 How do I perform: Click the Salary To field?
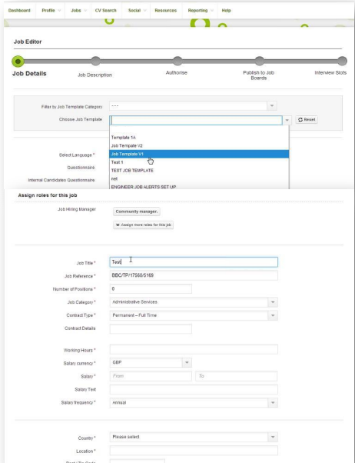(237, 376)
